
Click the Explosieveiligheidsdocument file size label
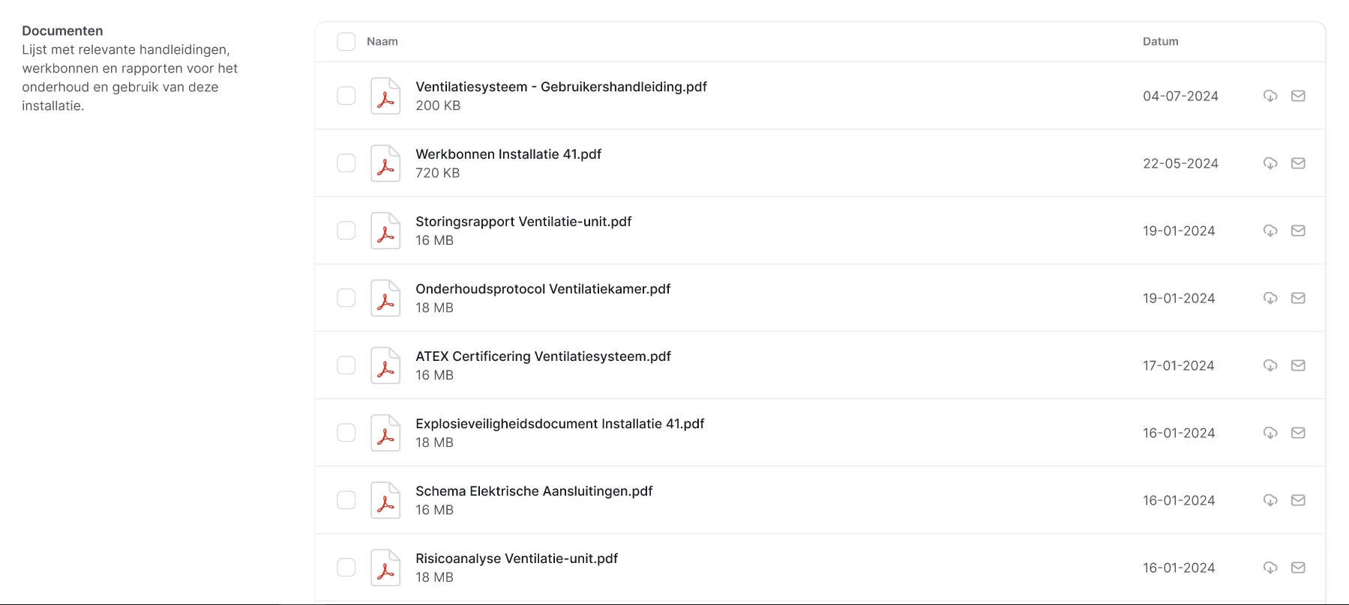(434, 443)
